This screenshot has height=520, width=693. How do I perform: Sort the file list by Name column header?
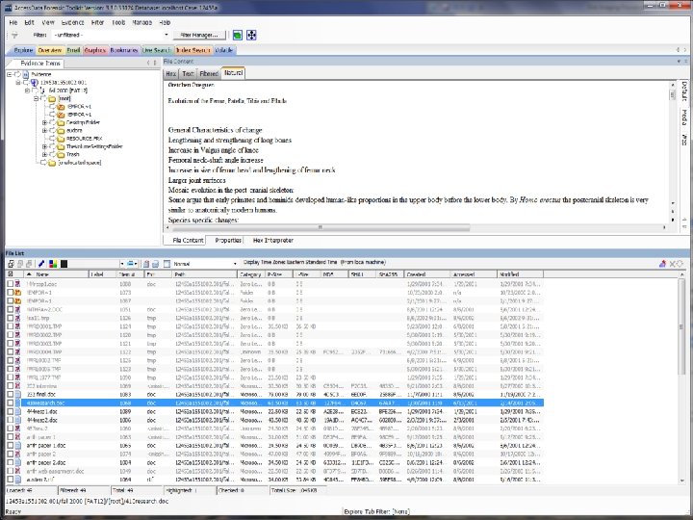[x=57, y=274]
